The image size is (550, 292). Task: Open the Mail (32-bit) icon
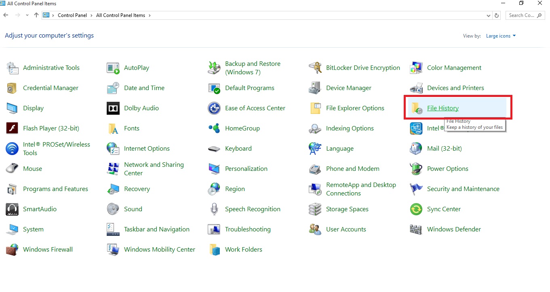point(416,149)
